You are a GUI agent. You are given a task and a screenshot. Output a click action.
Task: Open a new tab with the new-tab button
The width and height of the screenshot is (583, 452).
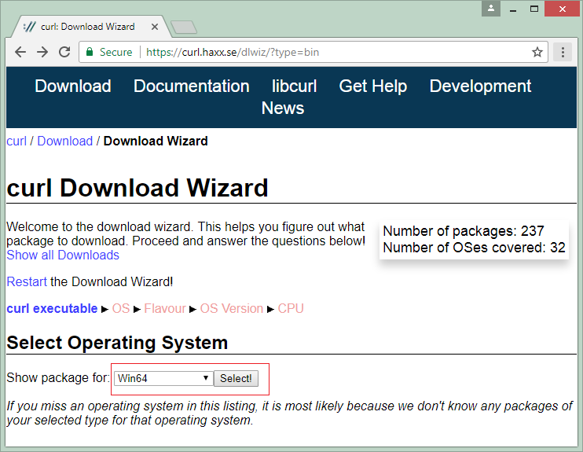pyautogui.click(x=184, y=28)
